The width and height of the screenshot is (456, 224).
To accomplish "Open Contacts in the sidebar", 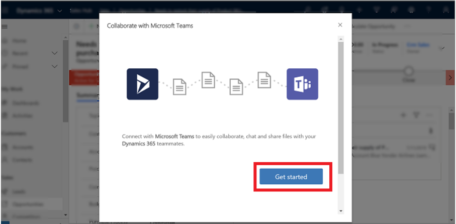I will click(22, 160).
